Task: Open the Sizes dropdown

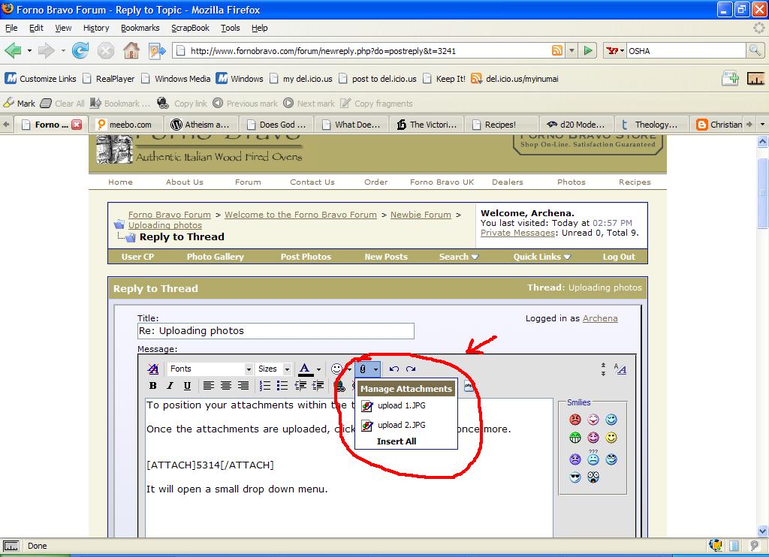Action: point(273,369)
